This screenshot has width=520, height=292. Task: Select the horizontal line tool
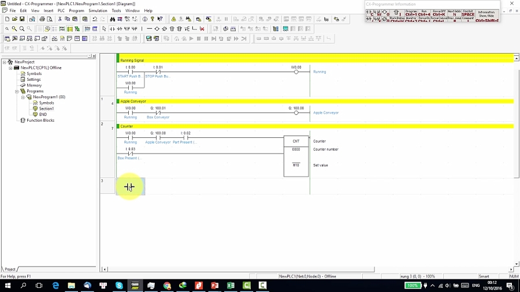pos(149,29)
